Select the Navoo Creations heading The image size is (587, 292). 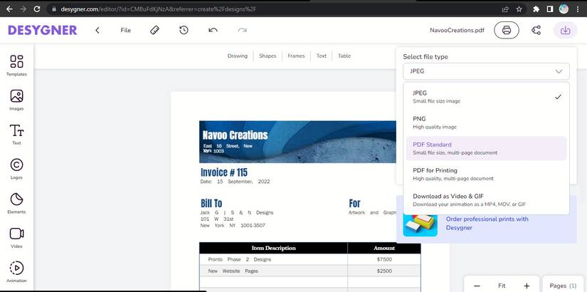pos(235,135)
